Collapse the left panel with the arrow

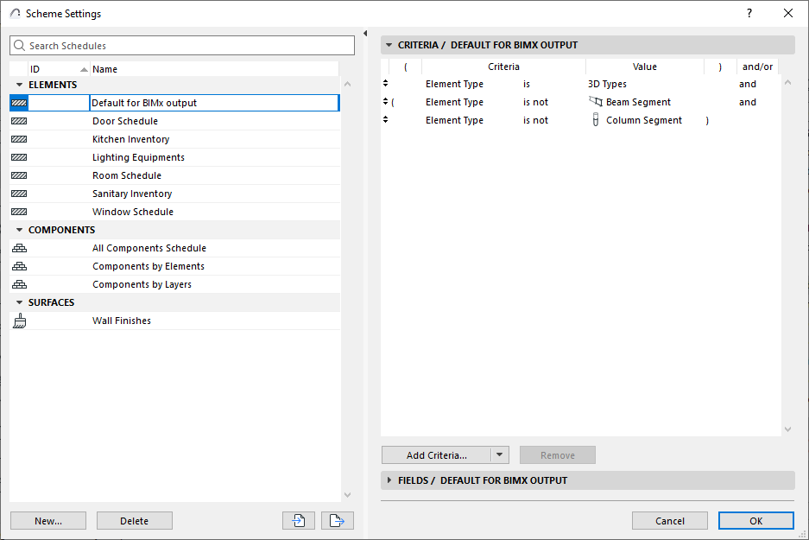(365, 34)
